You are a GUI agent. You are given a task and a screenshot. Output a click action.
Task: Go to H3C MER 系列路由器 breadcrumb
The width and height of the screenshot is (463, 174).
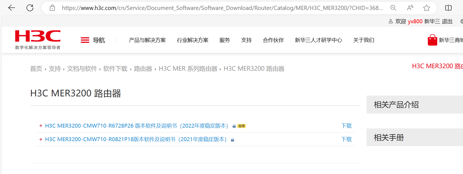coord(188,68)
